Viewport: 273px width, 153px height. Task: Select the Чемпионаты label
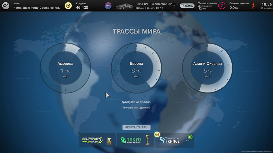[x=136, y=127]
